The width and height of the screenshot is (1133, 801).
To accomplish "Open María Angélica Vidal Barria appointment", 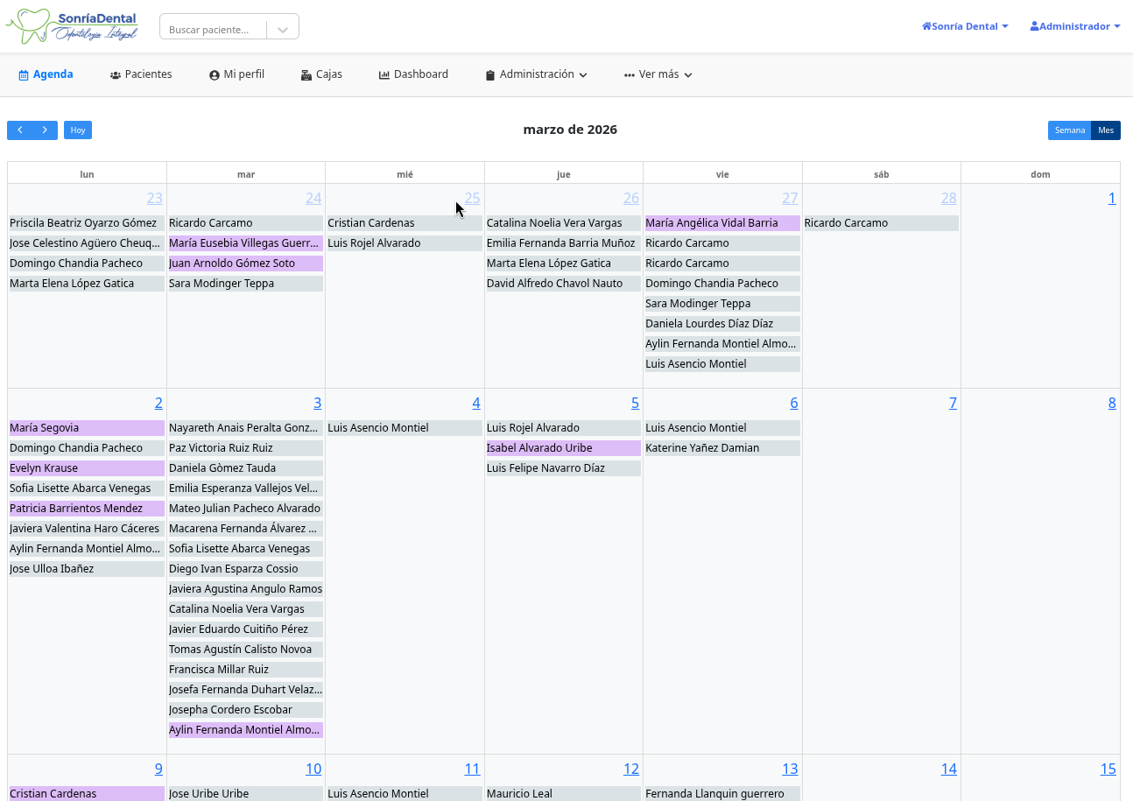I will coord(722,223).
